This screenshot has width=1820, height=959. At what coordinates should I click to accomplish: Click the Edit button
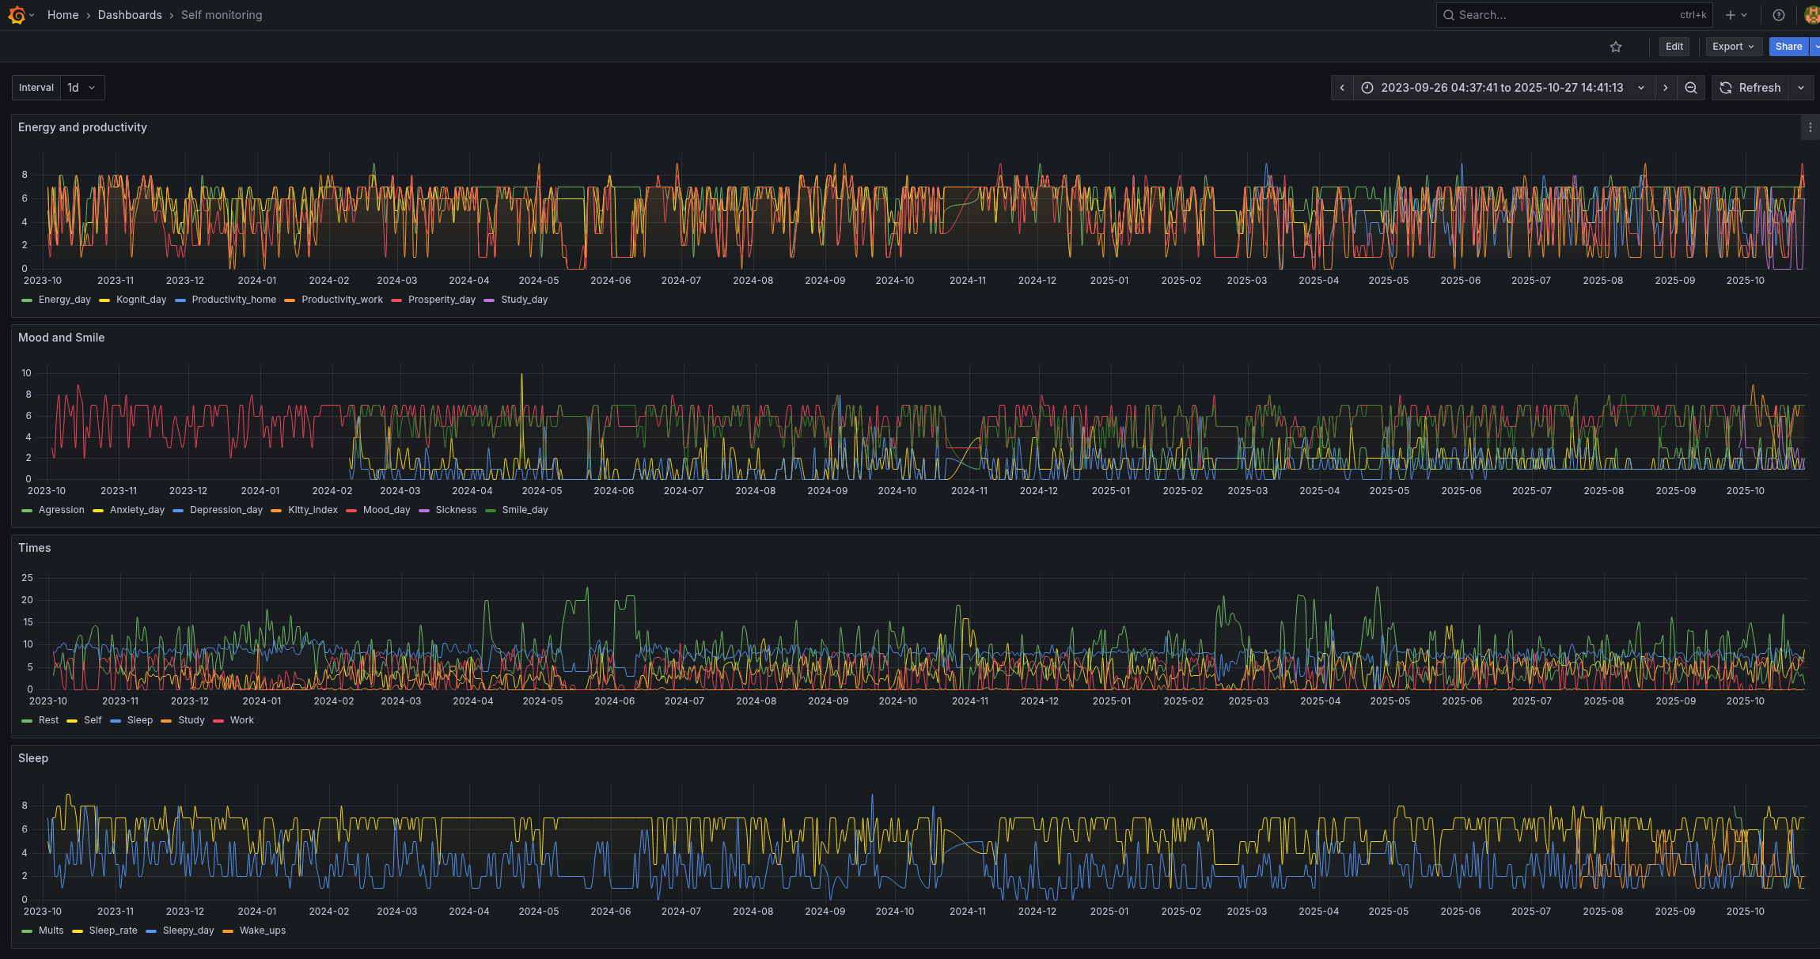(1674, 47)
